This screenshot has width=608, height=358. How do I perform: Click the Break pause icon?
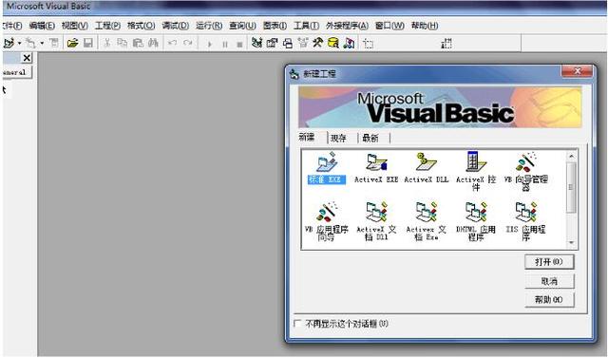tap(225, 45)
